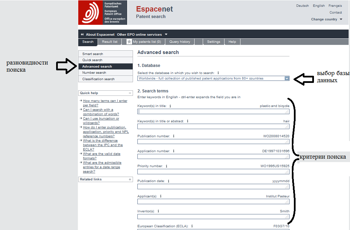This screenshot has width=350, height=230.
Task: Open info icon for Applicant(s)
Action: [161, 196]
